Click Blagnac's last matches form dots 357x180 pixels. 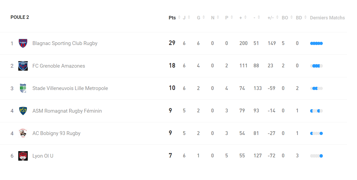click(x=316, y=43)
